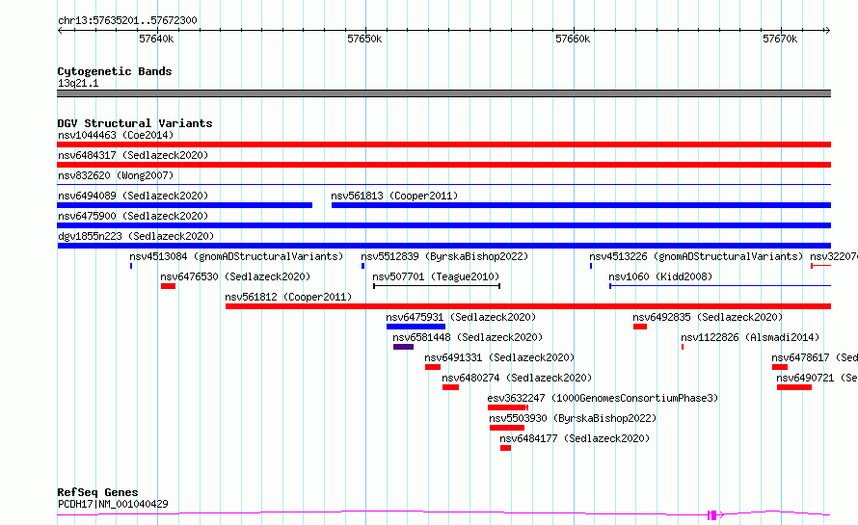The image size is (858, 525).
Task: Click the red nsv561812 variant bar
Action: 528,306
